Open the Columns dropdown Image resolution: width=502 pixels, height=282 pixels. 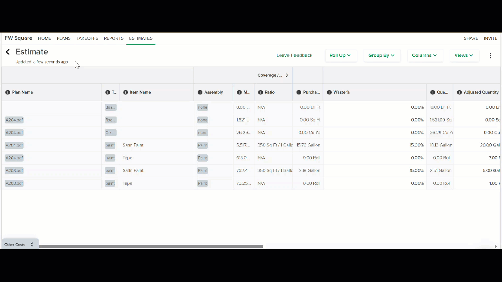[425, 56]
